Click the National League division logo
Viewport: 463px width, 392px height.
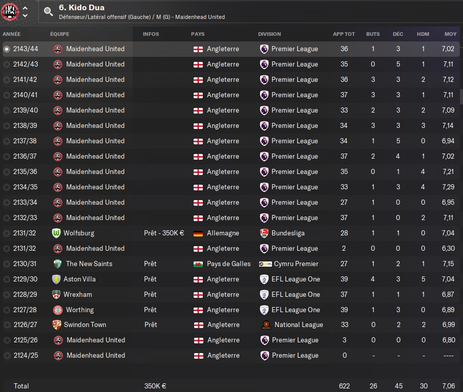pos(266,325)
